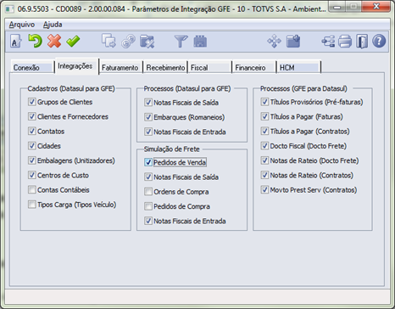Enable Pedidos de Compra checkbox
This screenshot has height=309, width=395.
pyautogui.click(x=148, y=206)
